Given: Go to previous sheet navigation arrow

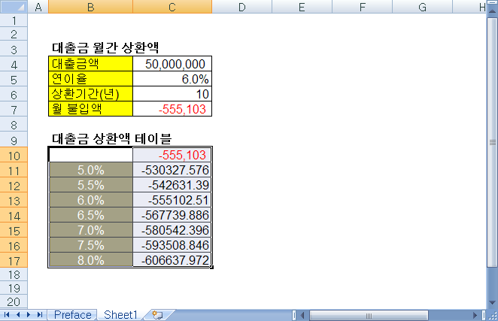Looking at the screenshot, I should 18,315.
